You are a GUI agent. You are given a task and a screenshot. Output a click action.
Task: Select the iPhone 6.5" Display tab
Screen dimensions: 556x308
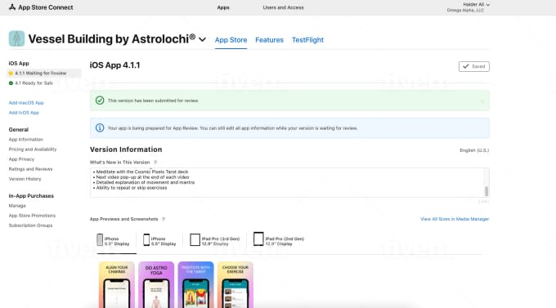pyautogui.click(x=113, y=241)
